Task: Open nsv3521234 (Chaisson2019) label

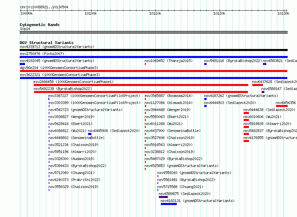Action: point(73,145)
